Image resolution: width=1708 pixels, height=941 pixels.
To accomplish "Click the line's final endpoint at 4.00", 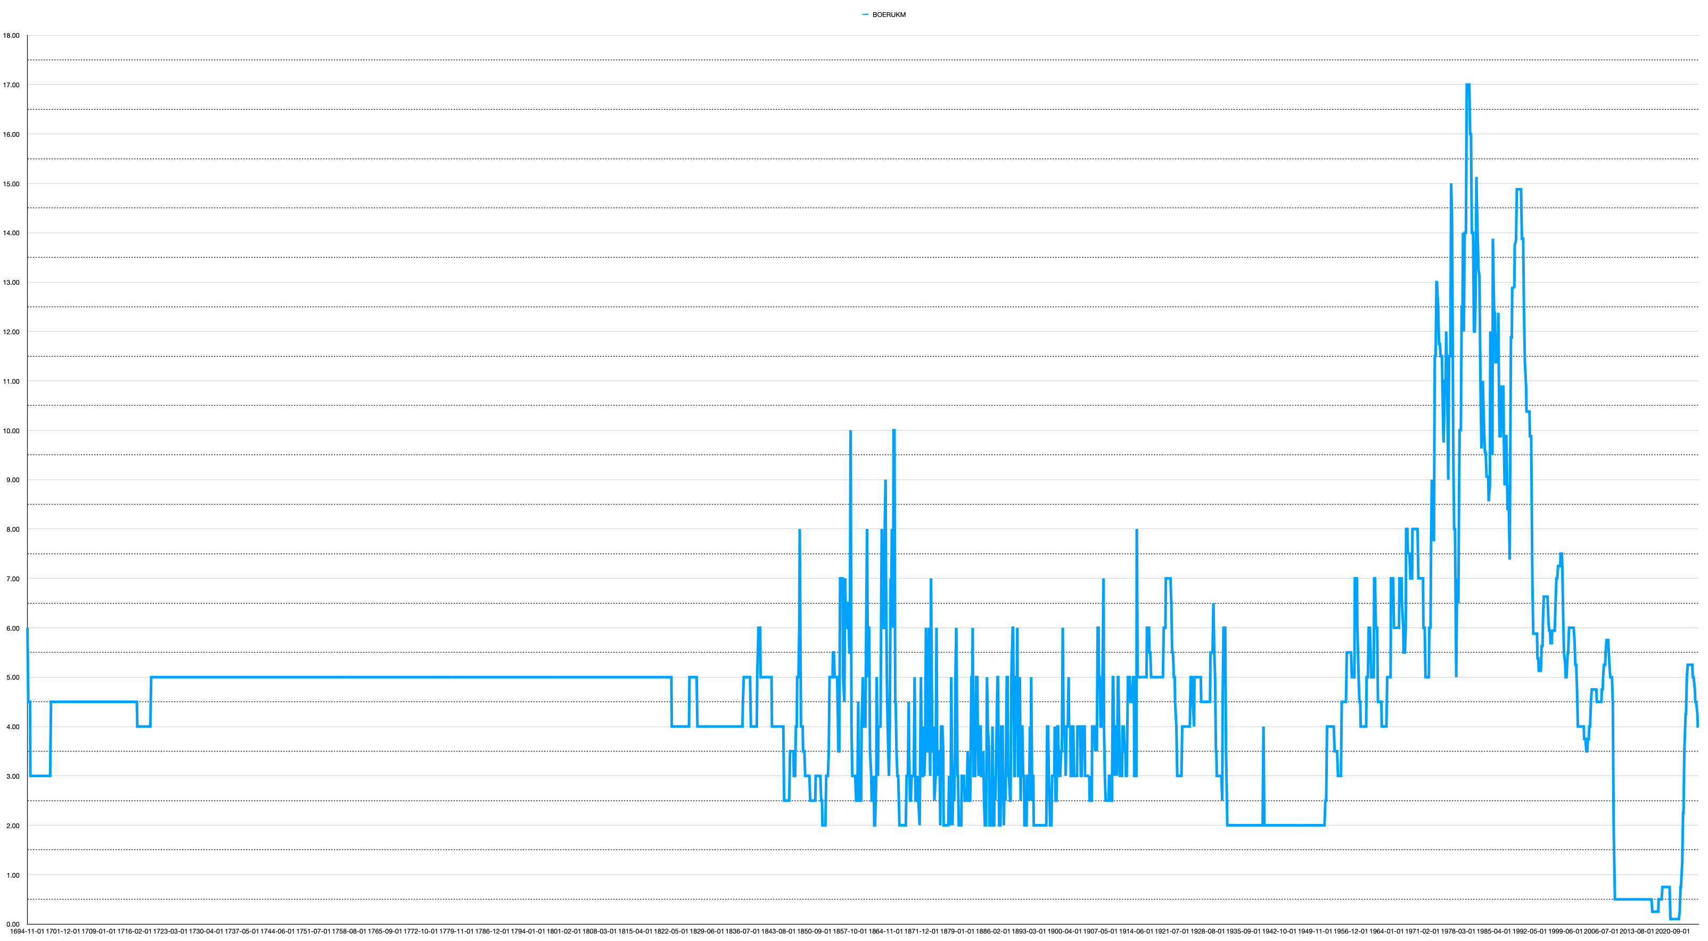I will [x=1697, y=727].
